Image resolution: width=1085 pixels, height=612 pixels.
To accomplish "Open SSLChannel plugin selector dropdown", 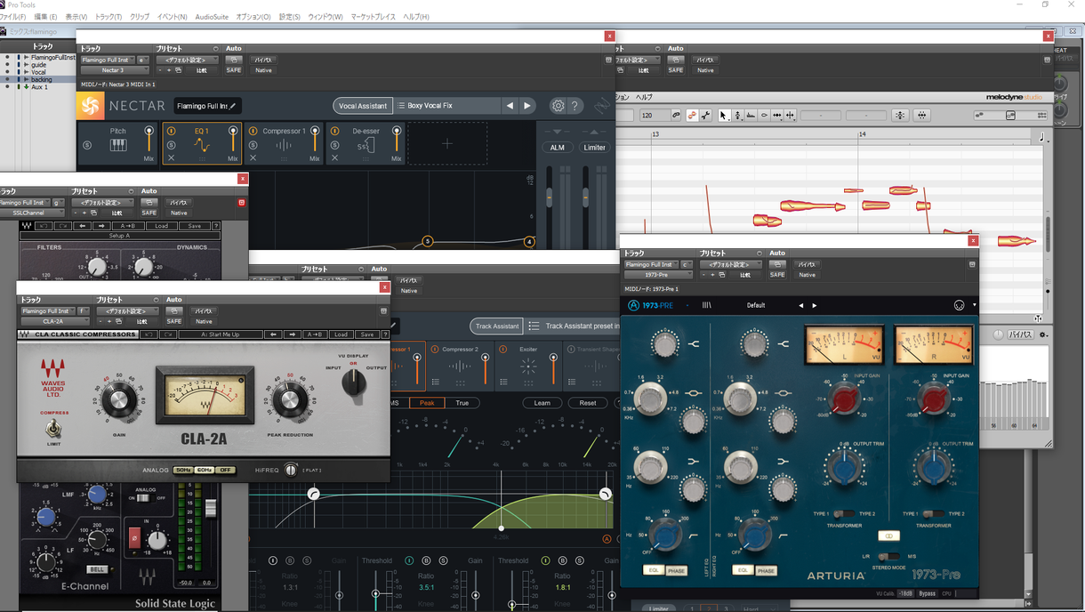I will (32, 213).
